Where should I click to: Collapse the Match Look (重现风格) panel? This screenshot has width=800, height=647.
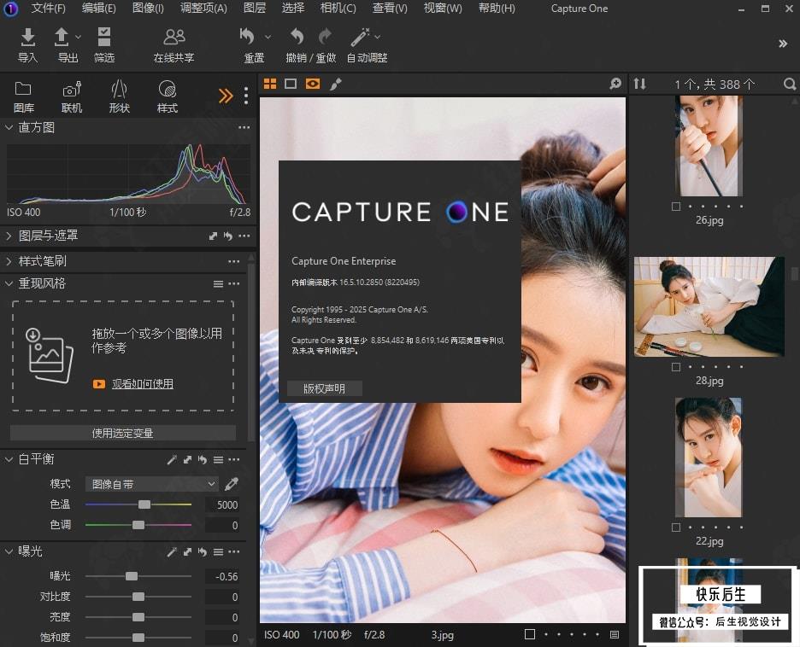click(x=9, y=283)
